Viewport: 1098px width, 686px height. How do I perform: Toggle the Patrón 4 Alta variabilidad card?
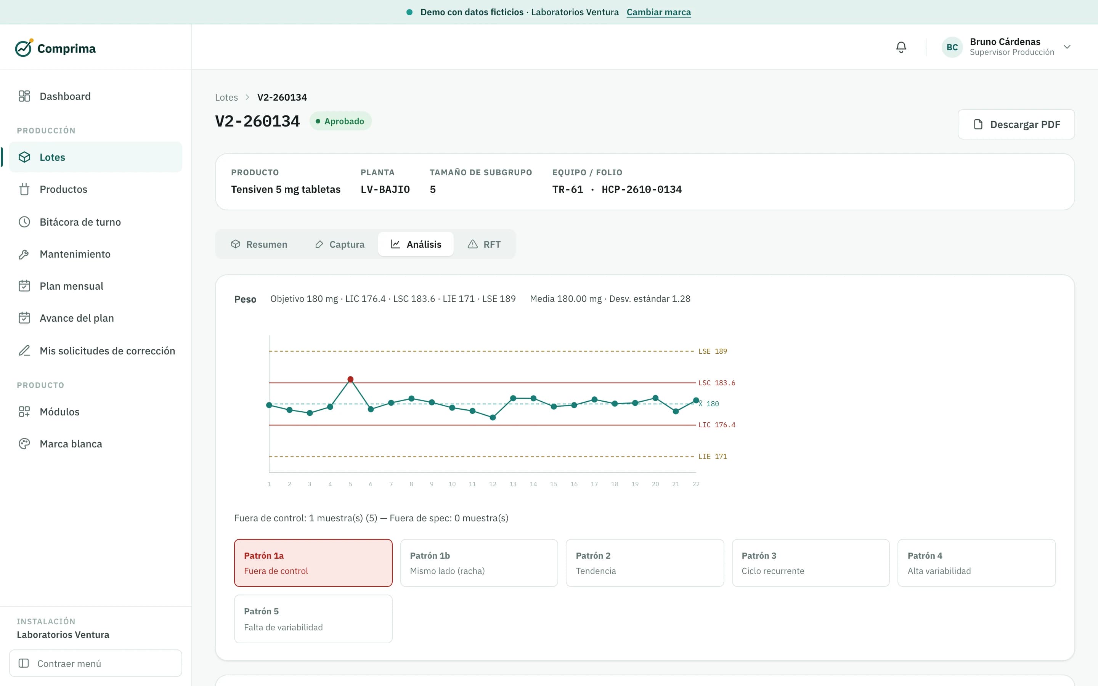(x=976, y=563)
